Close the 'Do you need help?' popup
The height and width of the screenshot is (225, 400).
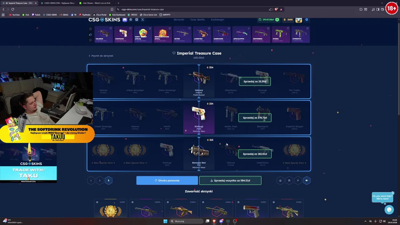(393, 193)
